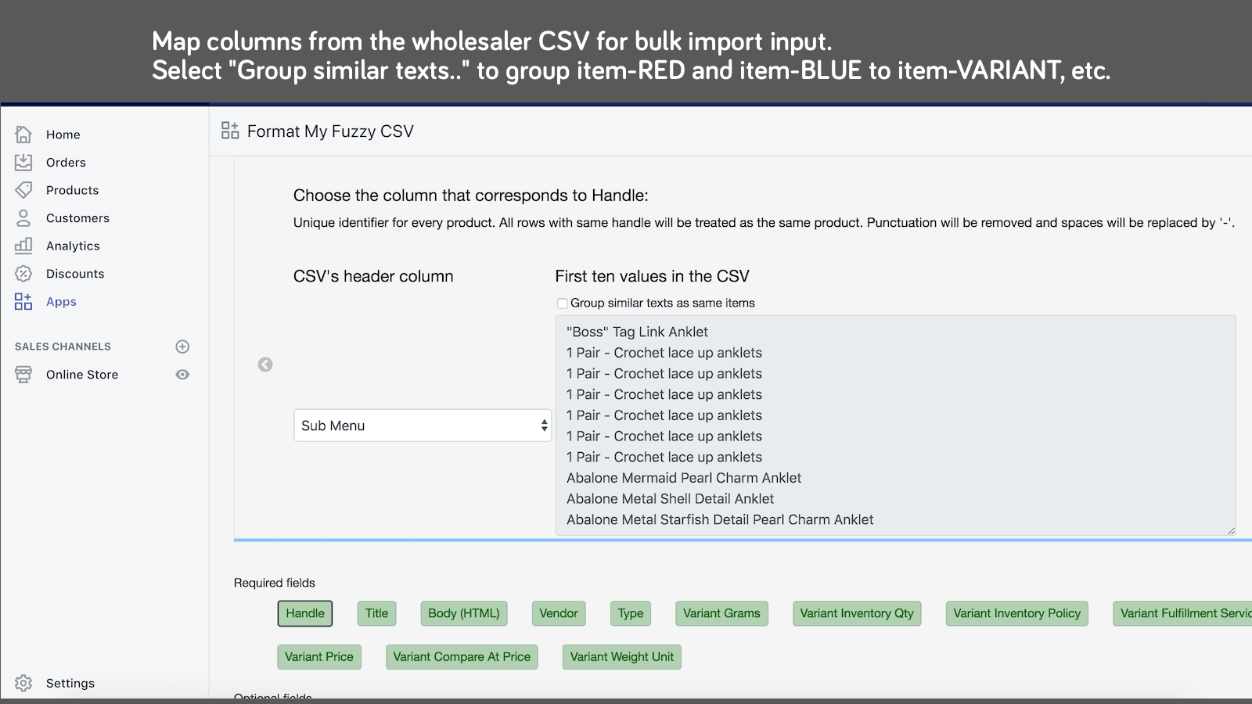Open the Sub Menu column dropdown
Screen dimensions: 1252x704
tap(423, 426)
